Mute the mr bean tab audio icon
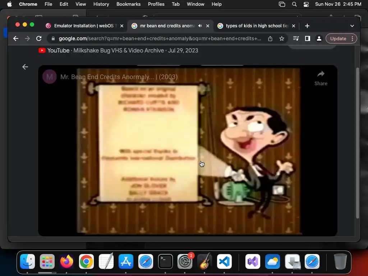Image resolution: width=368 pixels, height=276 pixels. coord(200,26)
